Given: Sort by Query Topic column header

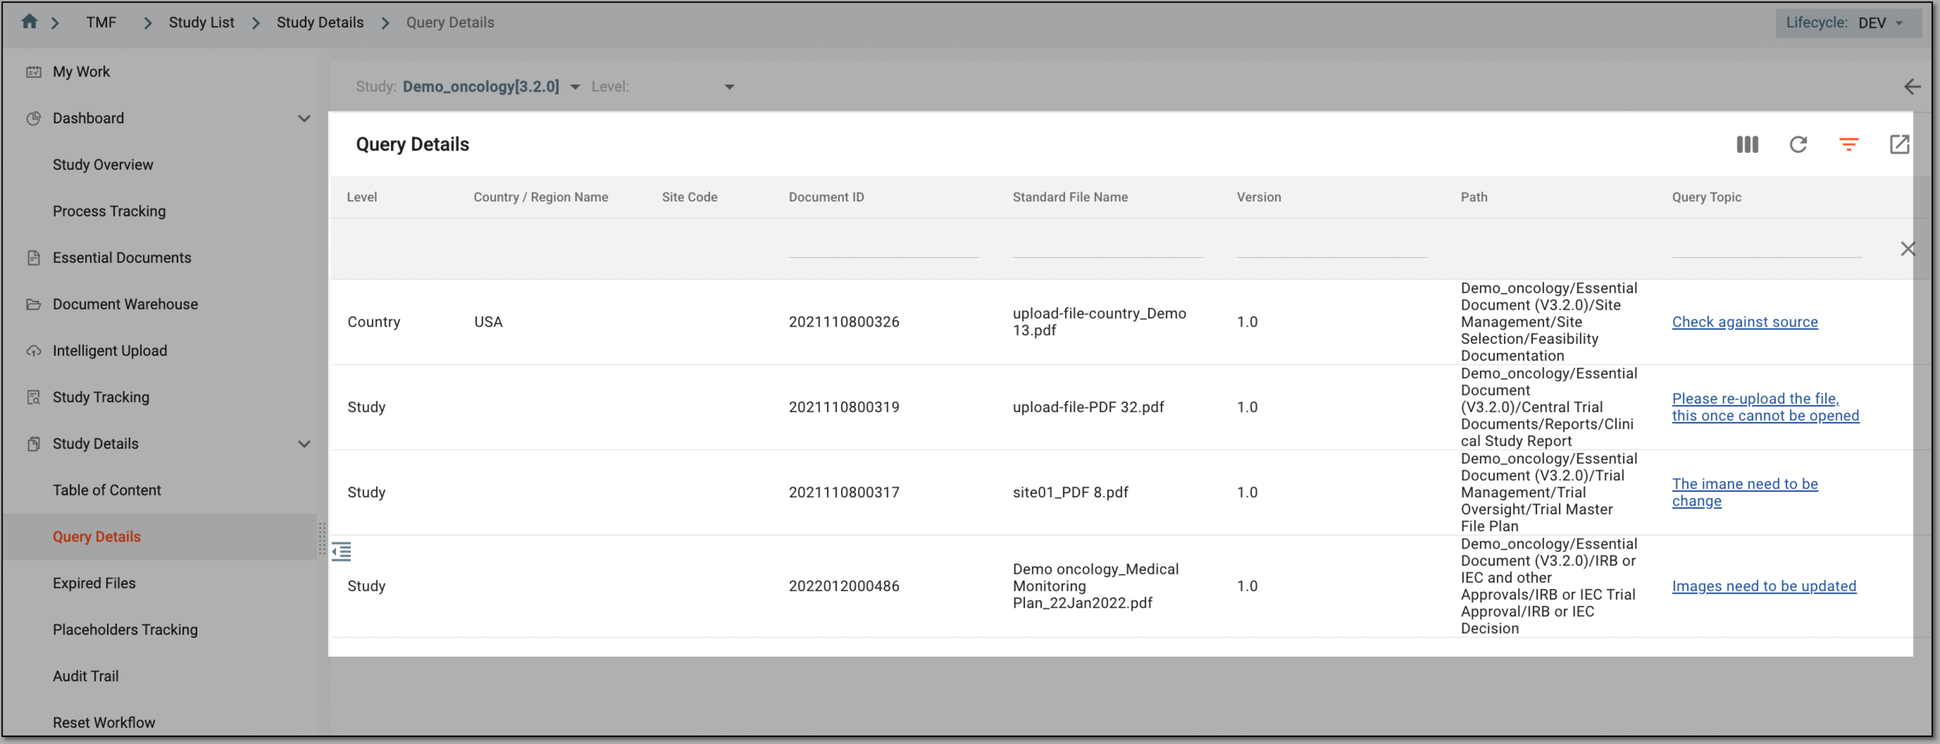Looking at the screenshot, I should click(1706, 197).
